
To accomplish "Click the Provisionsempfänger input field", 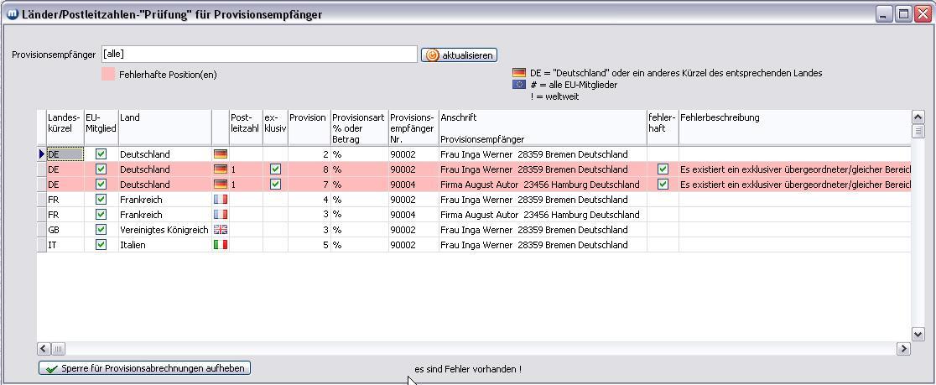I will (258, 55).
